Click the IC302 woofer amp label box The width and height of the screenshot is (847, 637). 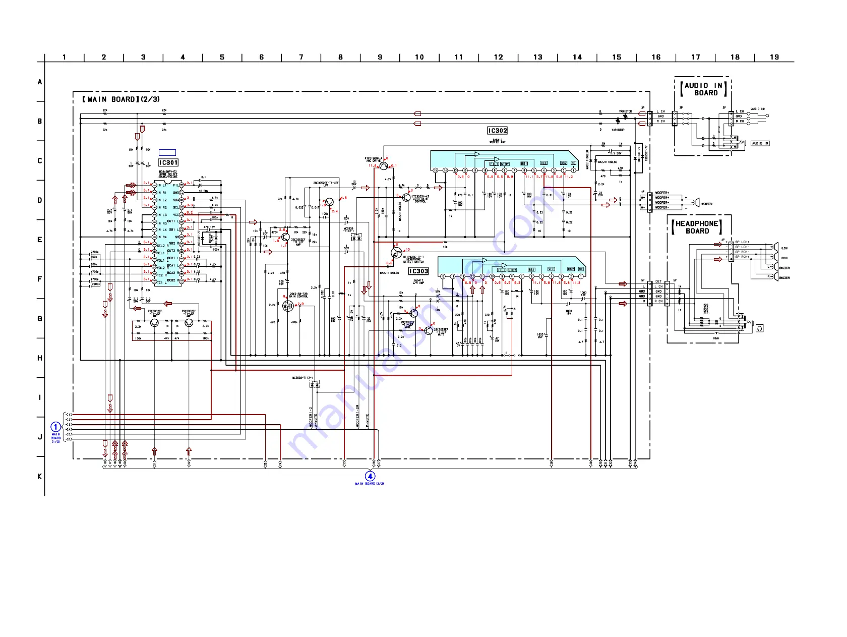point(498,131)
